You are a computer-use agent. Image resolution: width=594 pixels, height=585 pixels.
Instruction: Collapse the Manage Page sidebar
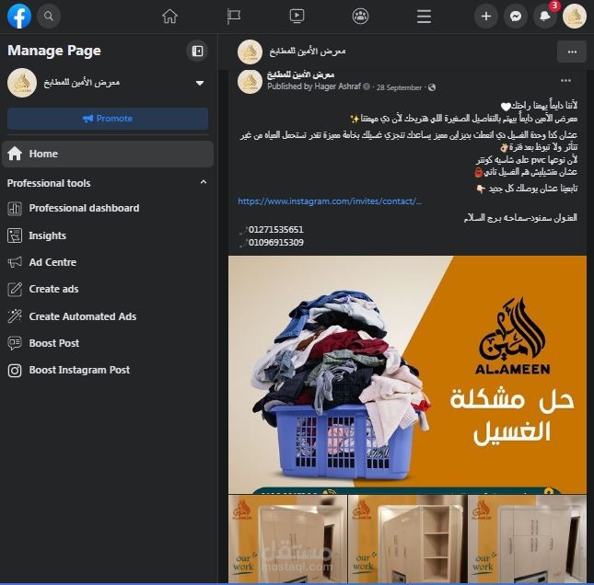(x=197, y=51)
